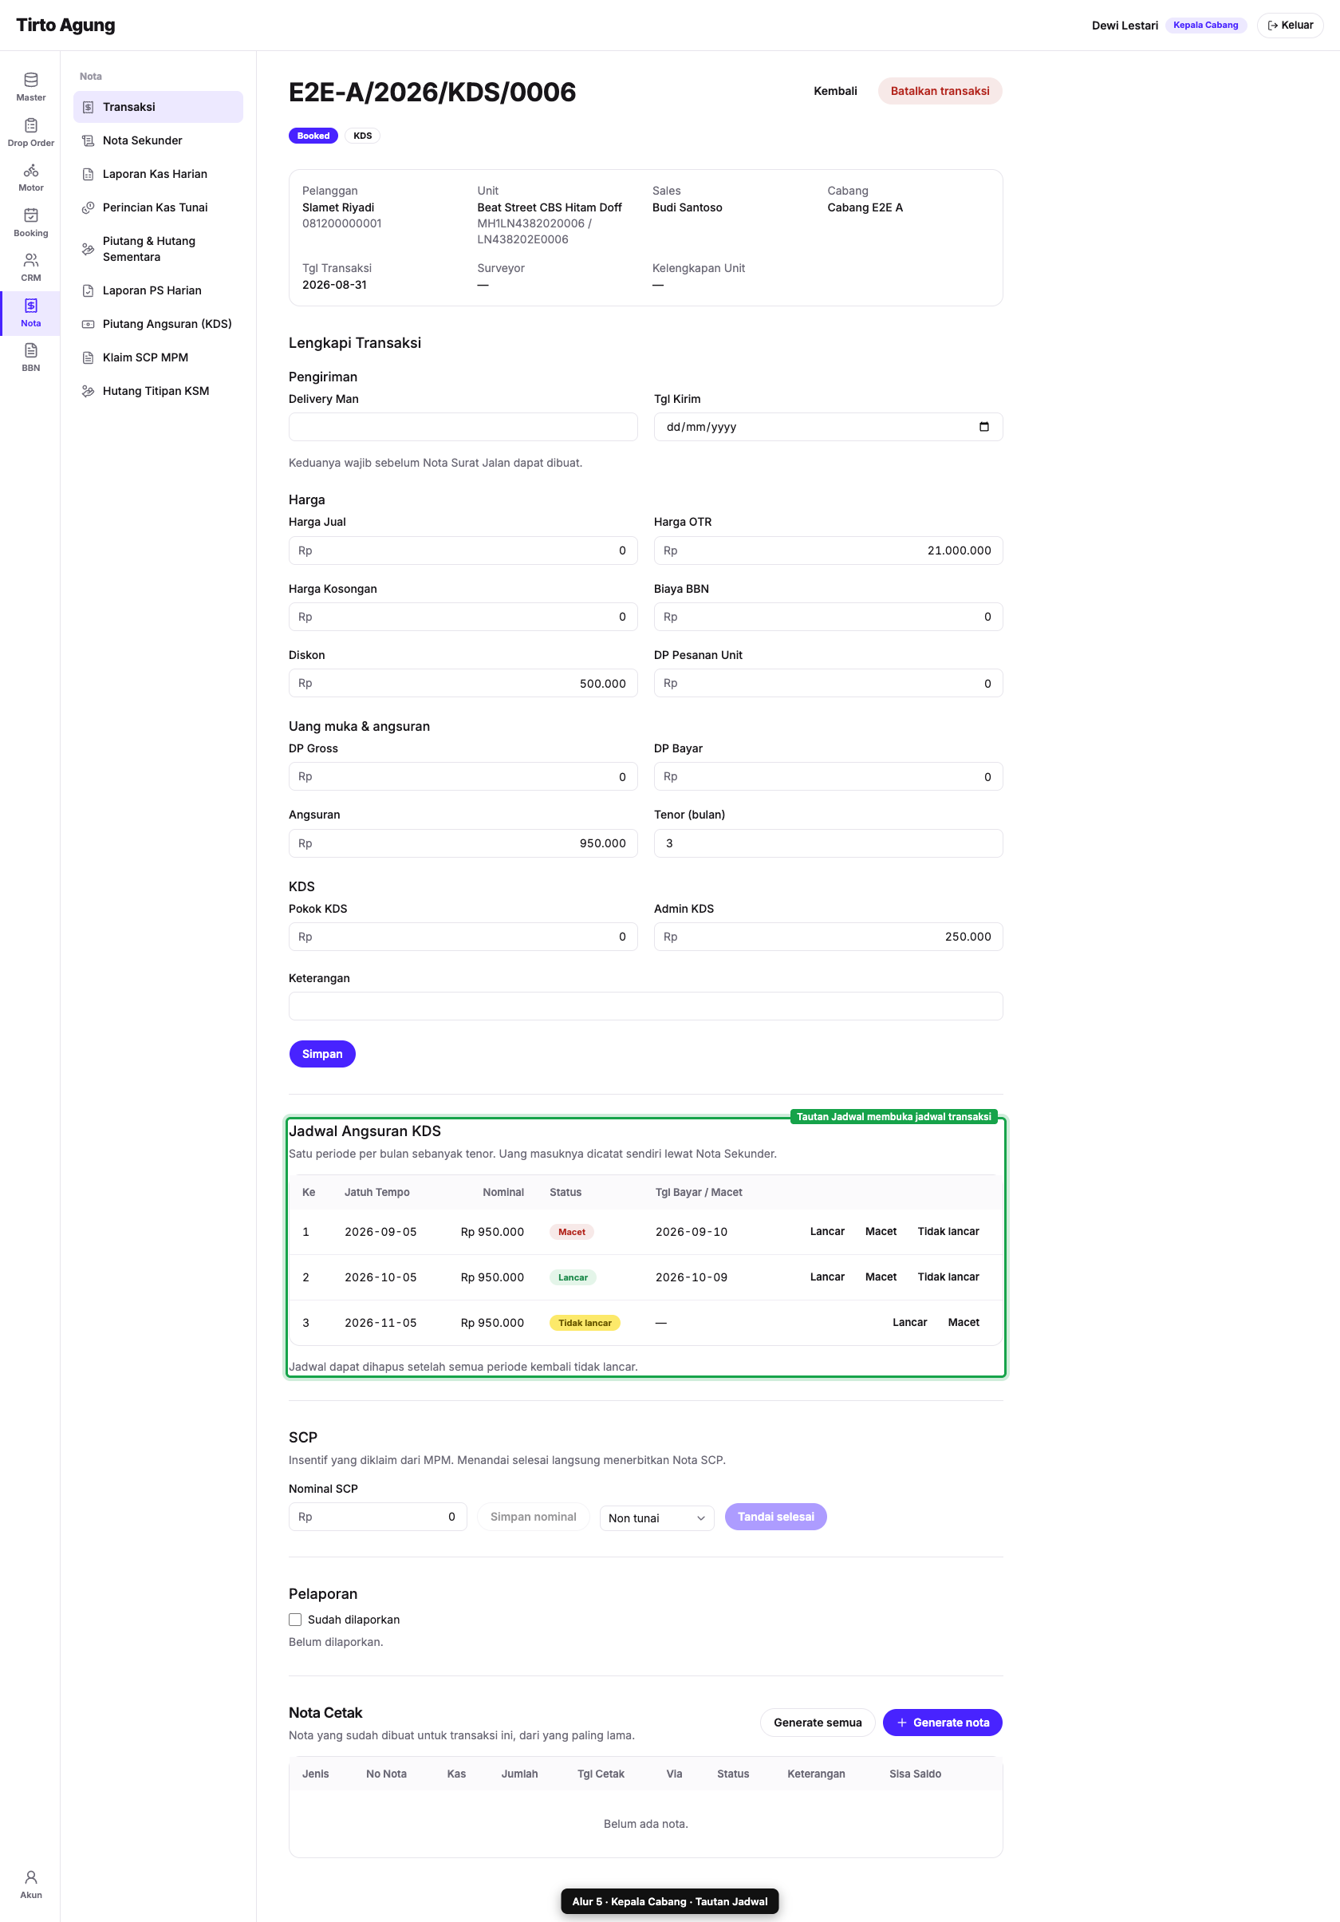
Task: Open the Drop Order sidebar icon
Action: coord(31,125)
